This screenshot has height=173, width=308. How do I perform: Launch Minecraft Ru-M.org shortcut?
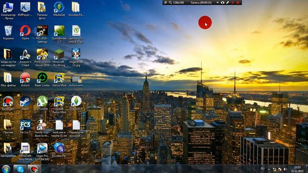pos(59,54)
